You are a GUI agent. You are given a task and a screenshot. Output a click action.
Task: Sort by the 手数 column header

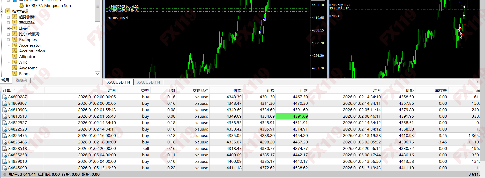coord(171,90)
